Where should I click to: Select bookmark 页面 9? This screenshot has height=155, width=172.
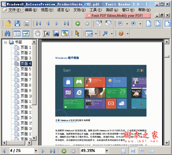click(26, 91)
